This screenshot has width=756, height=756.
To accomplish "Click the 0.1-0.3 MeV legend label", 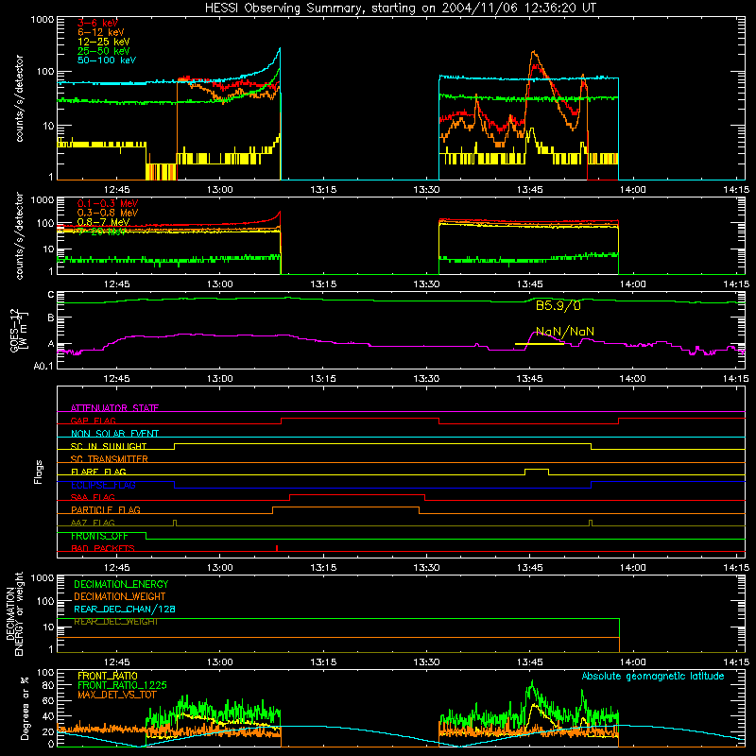I will (x=108, y=204).
